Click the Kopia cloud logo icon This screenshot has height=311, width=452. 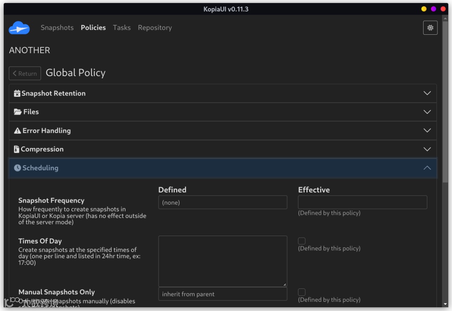coord(19,28)
